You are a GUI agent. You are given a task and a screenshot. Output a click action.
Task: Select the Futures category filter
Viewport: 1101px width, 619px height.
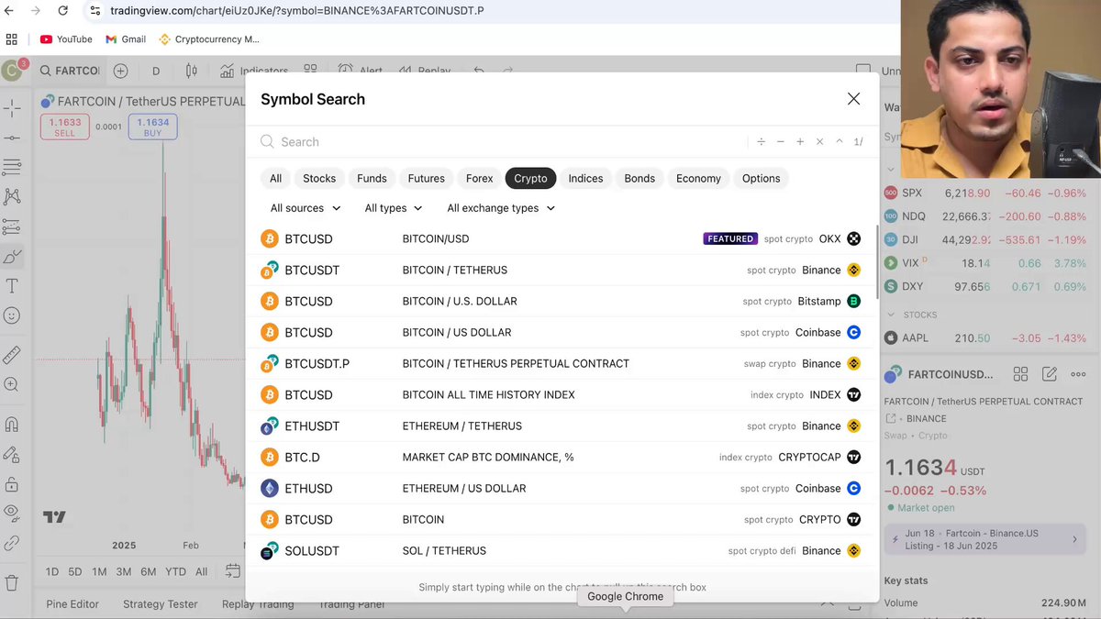(x=426, y=179)
